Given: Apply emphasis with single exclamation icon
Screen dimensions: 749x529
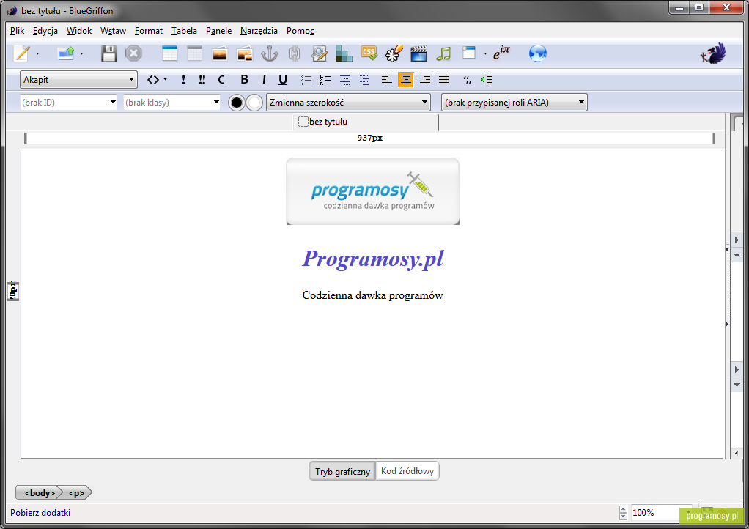Looking at the screenshot, I should (183, 80).
